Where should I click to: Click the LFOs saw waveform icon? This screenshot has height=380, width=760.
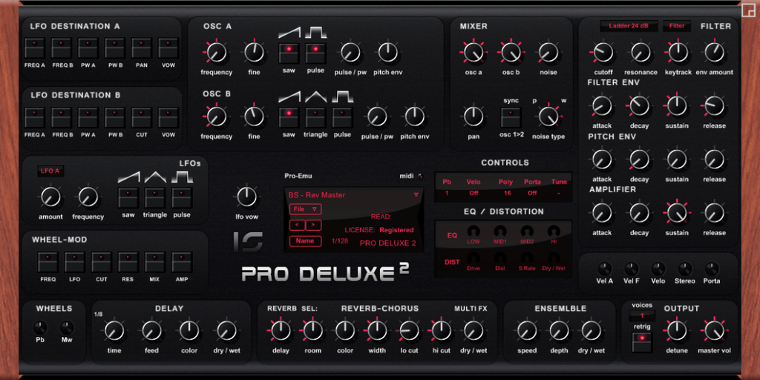click(128, 177)
